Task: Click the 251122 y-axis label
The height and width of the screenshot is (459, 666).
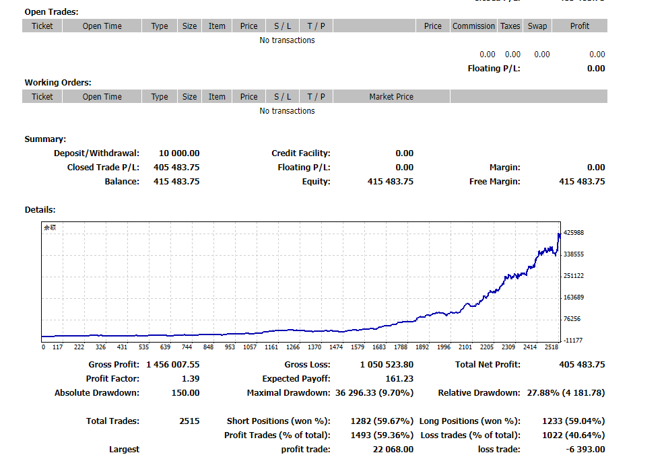Action: 573,275
